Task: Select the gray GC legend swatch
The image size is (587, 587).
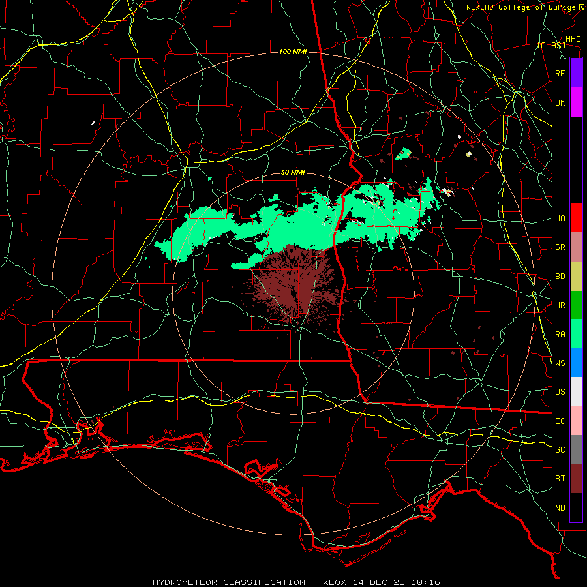Action: [576, 449]
